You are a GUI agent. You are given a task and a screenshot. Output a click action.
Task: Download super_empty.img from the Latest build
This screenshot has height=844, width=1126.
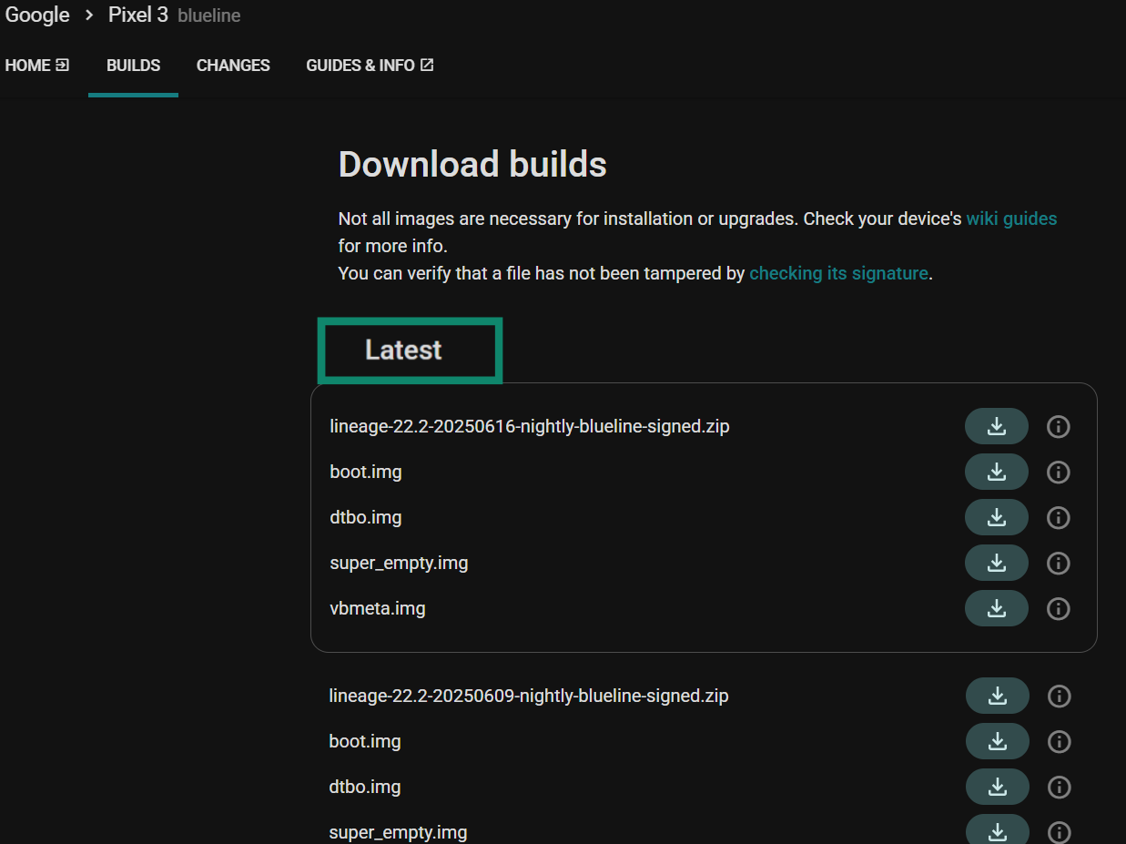click(996, 562)
